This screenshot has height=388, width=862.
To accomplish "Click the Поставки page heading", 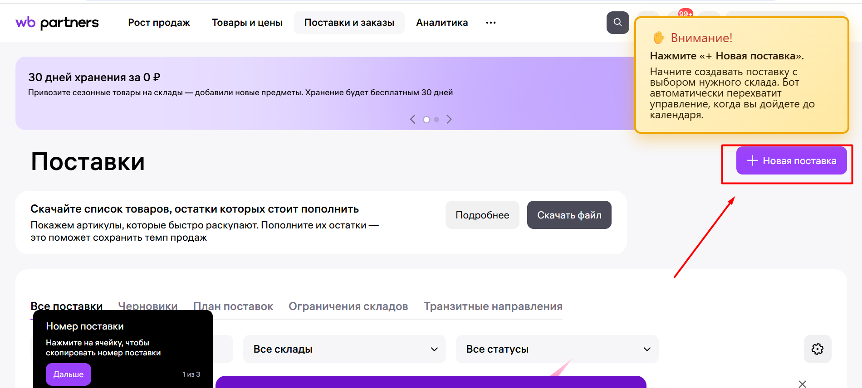I will coord(88,162).
